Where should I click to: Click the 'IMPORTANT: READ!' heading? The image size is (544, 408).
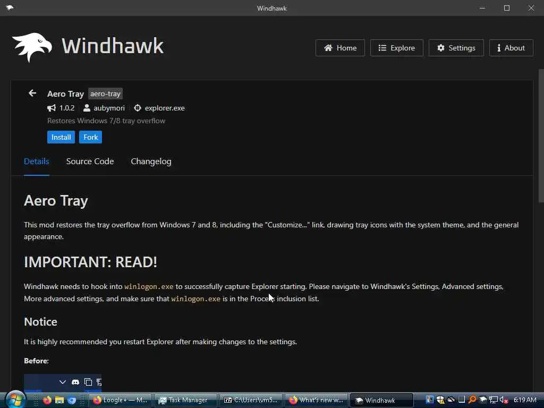pos(90,262)
